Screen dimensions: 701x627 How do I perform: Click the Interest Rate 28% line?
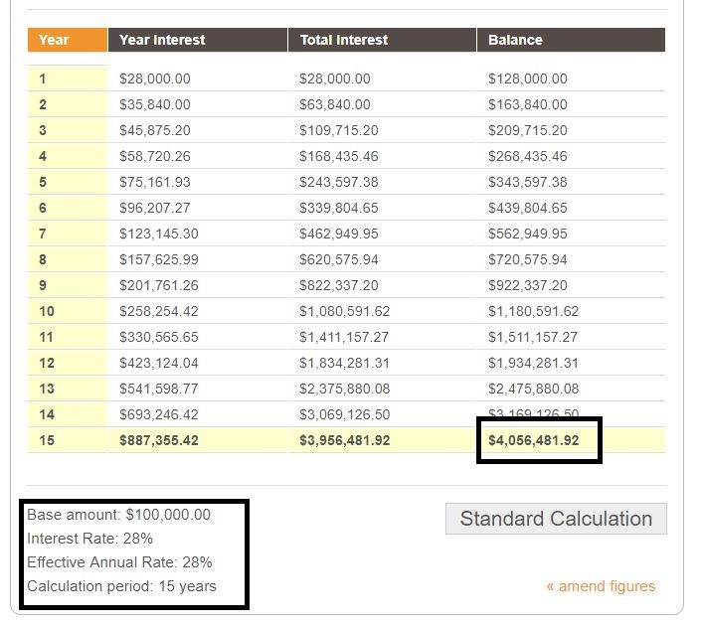click(x=89, y=538)
